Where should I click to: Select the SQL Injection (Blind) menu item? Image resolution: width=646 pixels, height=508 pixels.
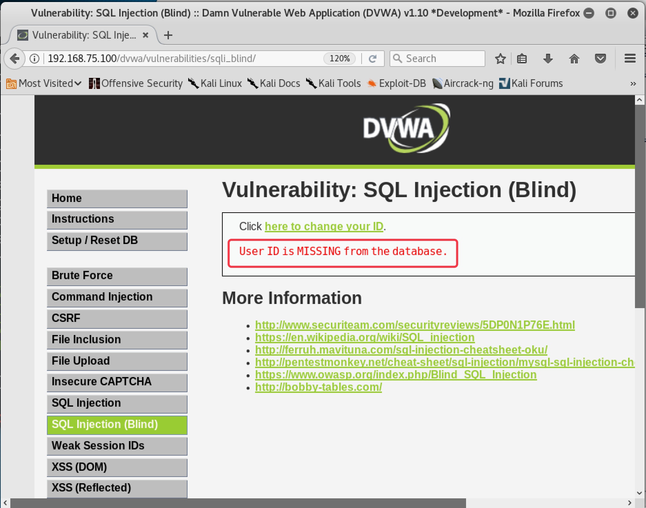[x=117, y=425]
